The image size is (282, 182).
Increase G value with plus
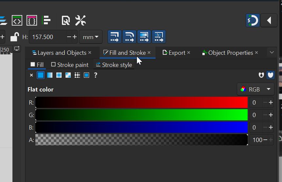[271, 115]
